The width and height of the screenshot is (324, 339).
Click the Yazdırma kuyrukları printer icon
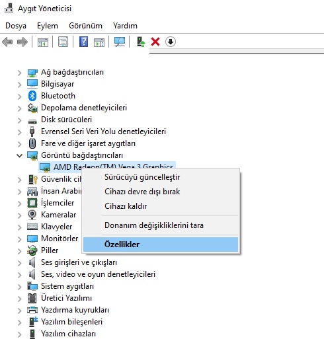[32, 310]
